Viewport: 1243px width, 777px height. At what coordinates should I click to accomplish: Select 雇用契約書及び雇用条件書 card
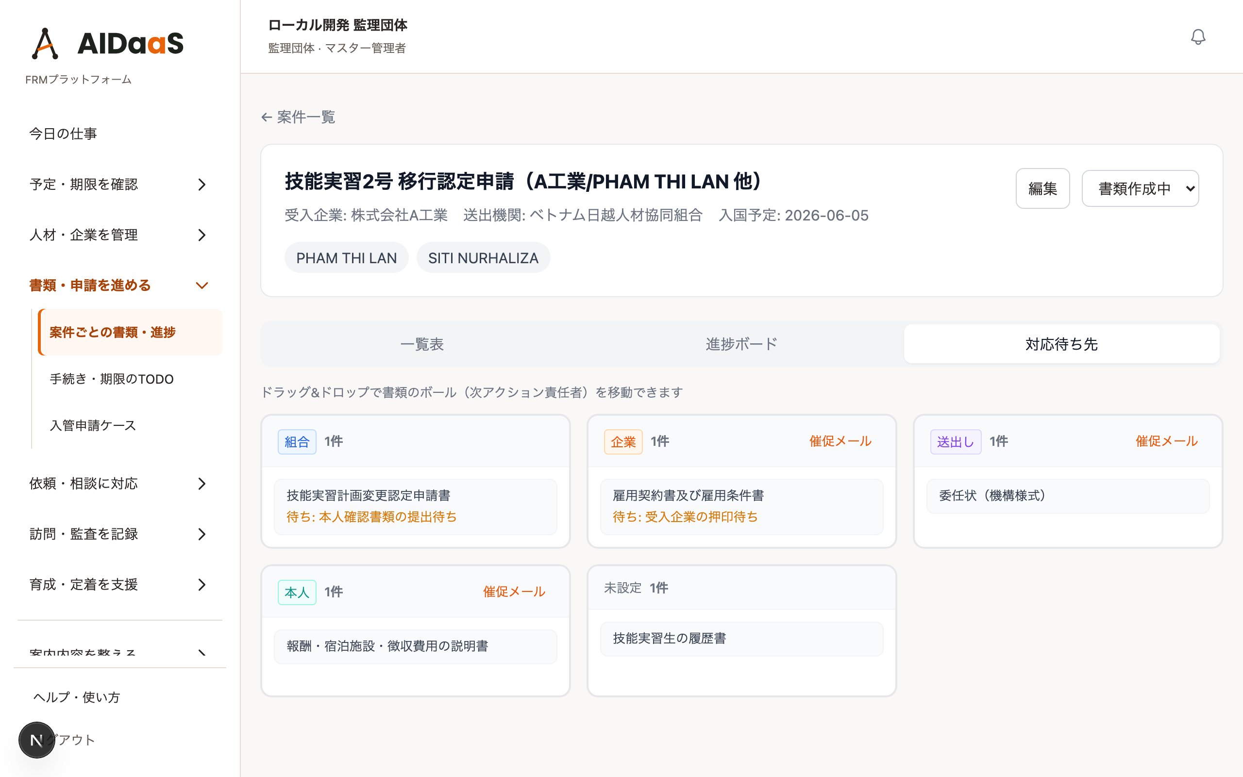[x=741, y=506]
